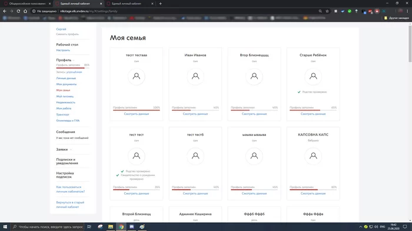Reload the page with refresh icon
The image size is (412, 231).
pos(18,11)
